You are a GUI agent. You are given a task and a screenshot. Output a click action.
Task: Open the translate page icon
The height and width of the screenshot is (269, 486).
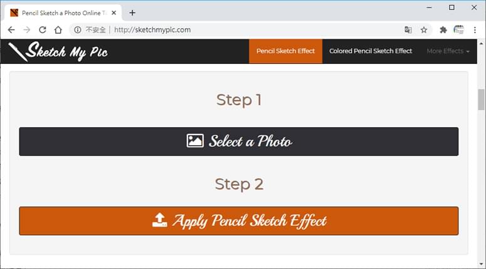408,29
